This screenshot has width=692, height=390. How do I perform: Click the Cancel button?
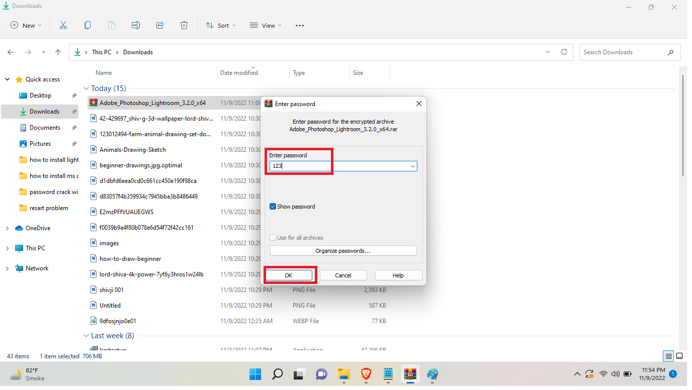343,275
